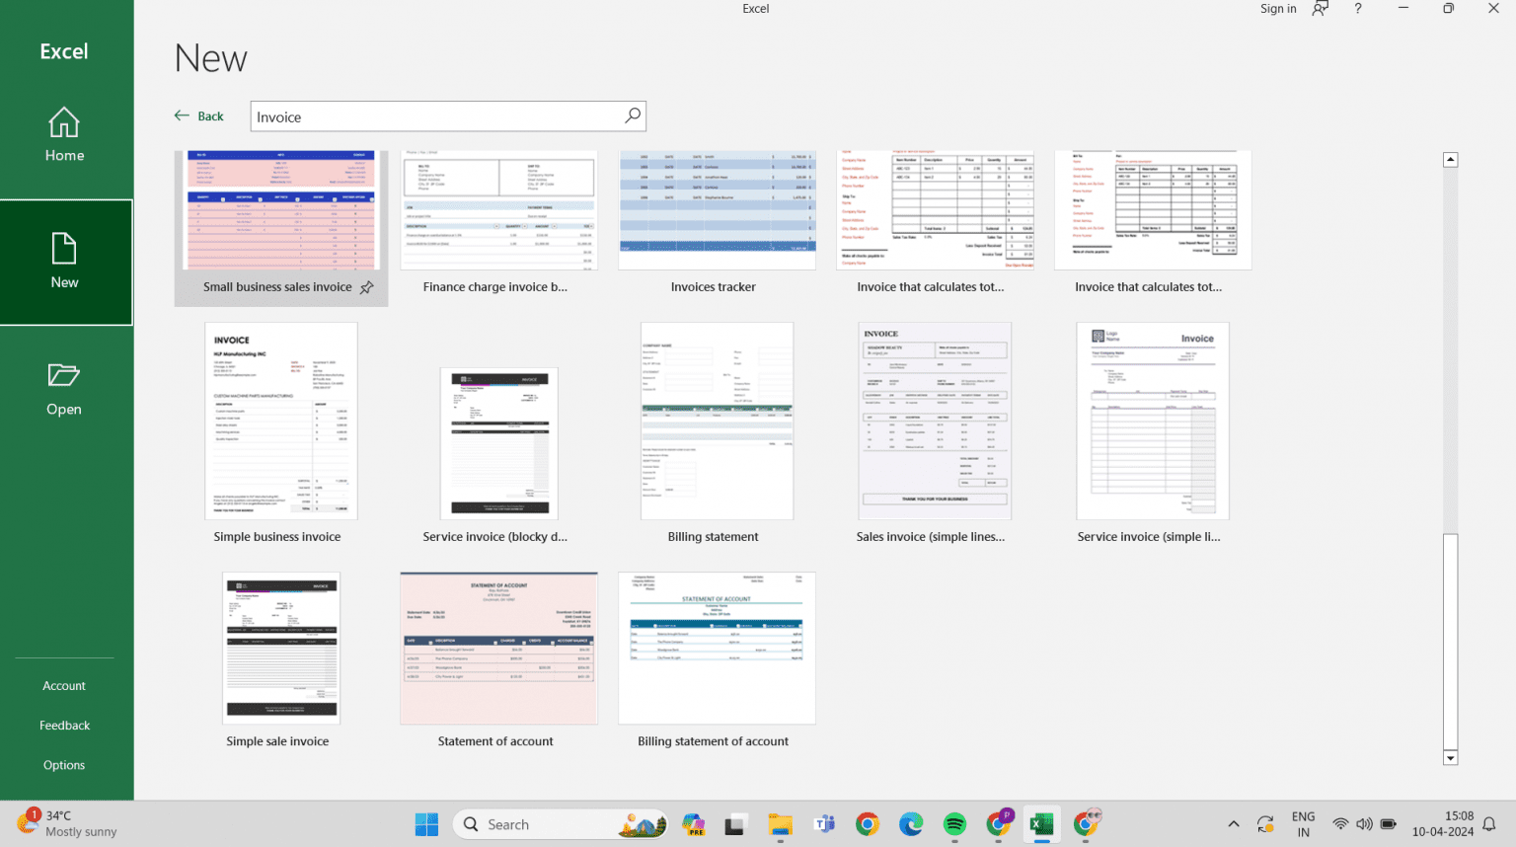Select the Open folder icon in sidebar
Image resolution: width=1516 pixels, height=847 pixels.
pos(64,375)
